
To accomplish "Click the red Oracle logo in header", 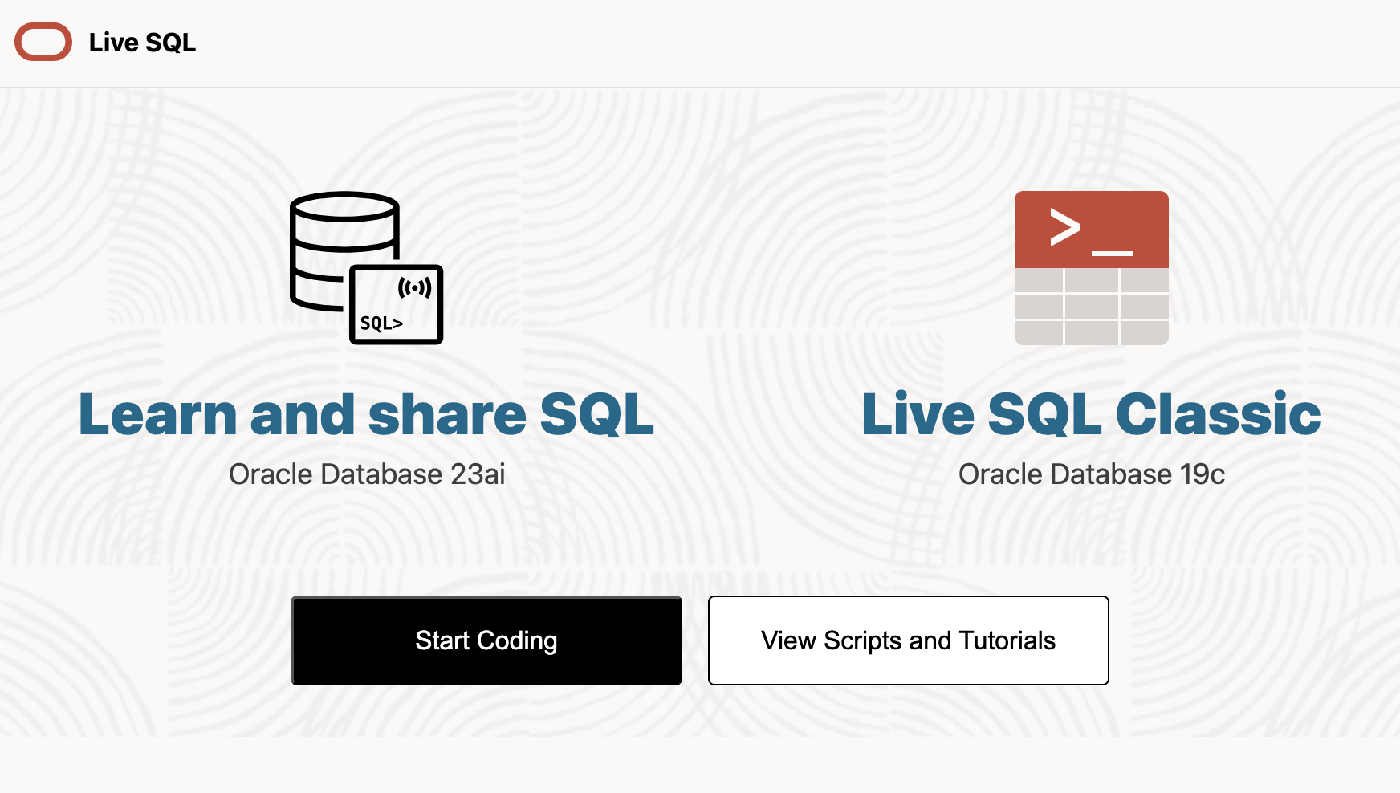I will 43,43.
